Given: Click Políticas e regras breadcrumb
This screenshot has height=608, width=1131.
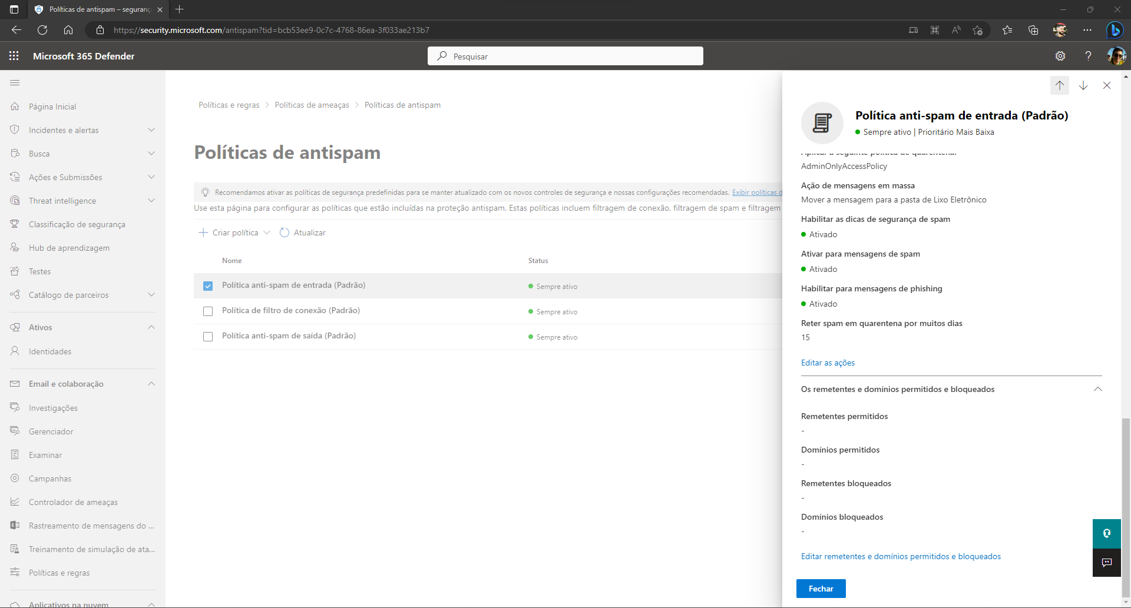Looking at the screenshot, I should (229, 105).
